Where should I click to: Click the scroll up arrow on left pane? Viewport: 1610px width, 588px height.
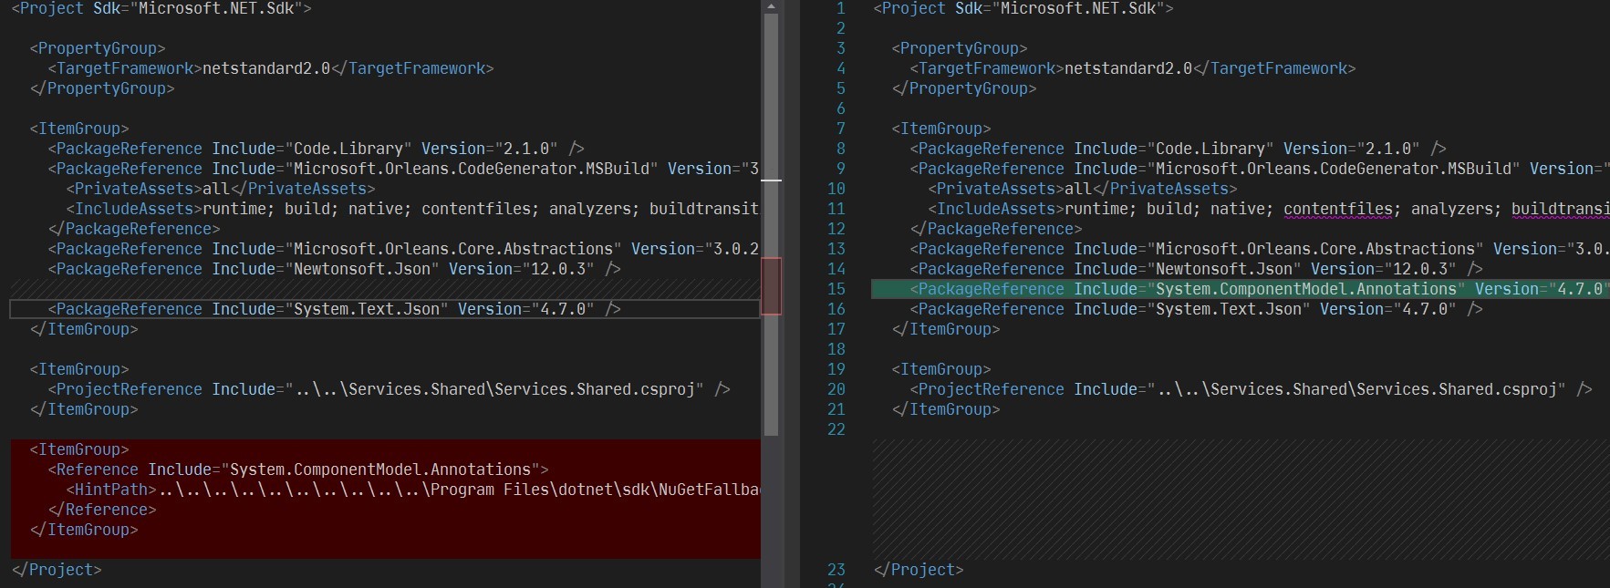click(x=771, y=7)
